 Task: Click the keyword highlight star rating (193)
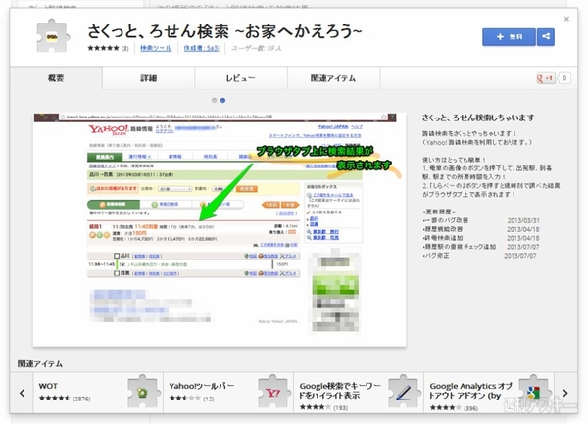click(315, 407)
